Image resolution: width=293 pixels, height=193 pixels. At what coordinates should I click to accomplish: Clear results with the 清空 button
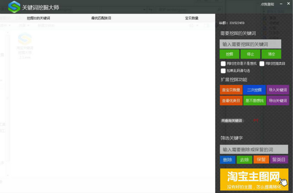point(271,54)
